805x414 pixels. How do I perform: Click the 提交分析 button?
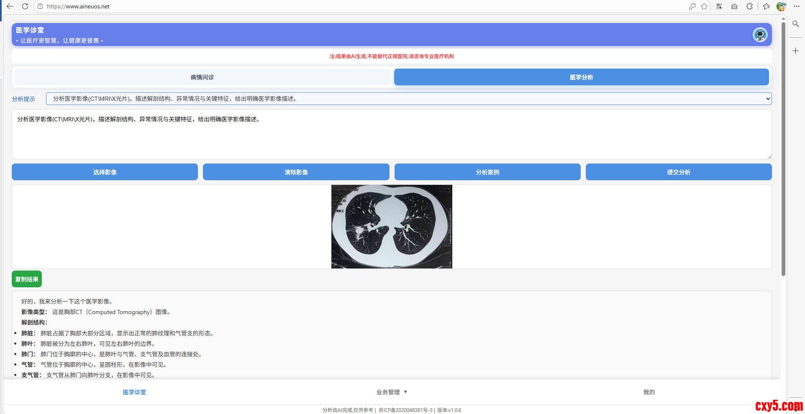[678, 172]
